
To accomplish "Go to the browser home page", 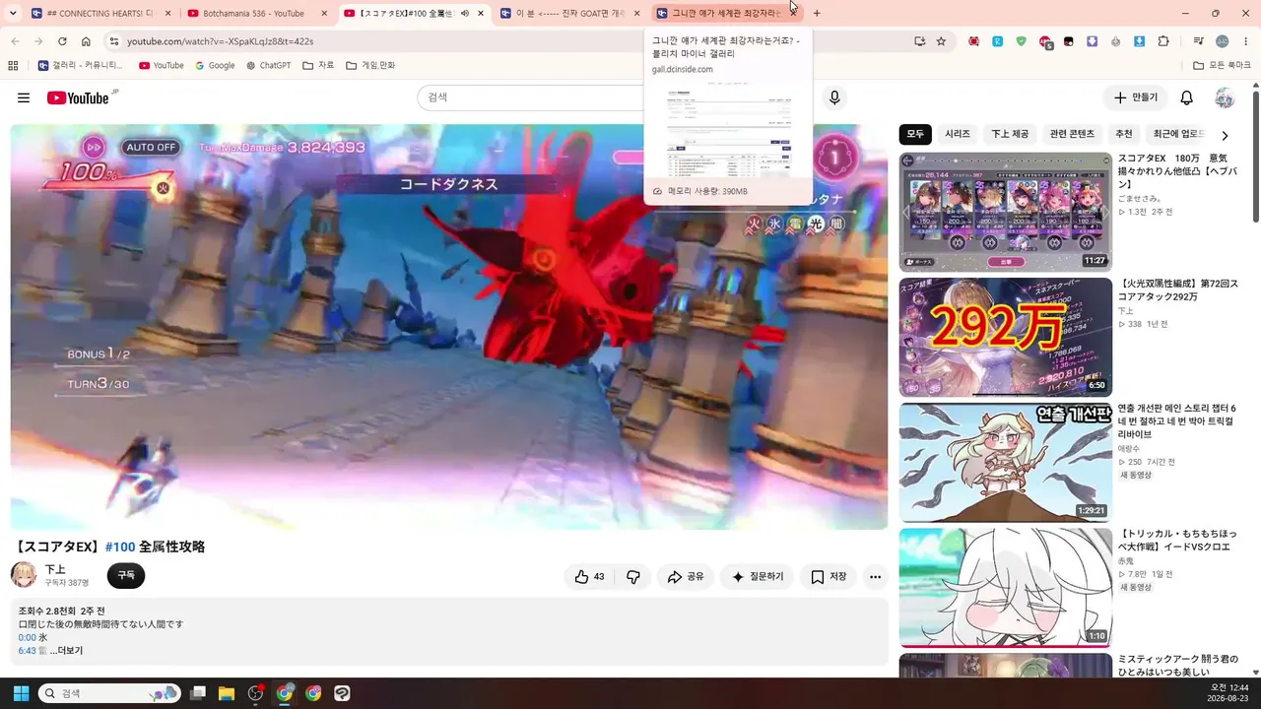I will click(x=86, y=41).
